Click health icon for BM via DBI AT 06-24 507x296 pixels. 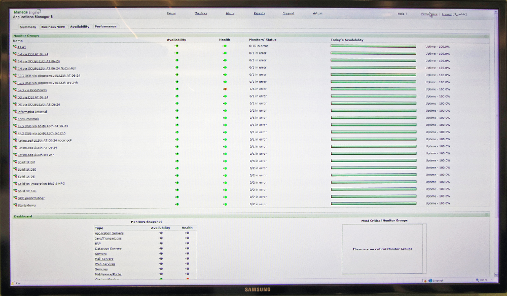coord(225,53)
